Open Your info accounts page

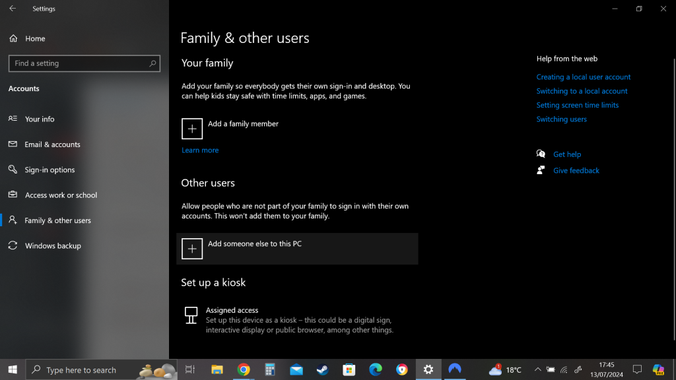(40, 119)
